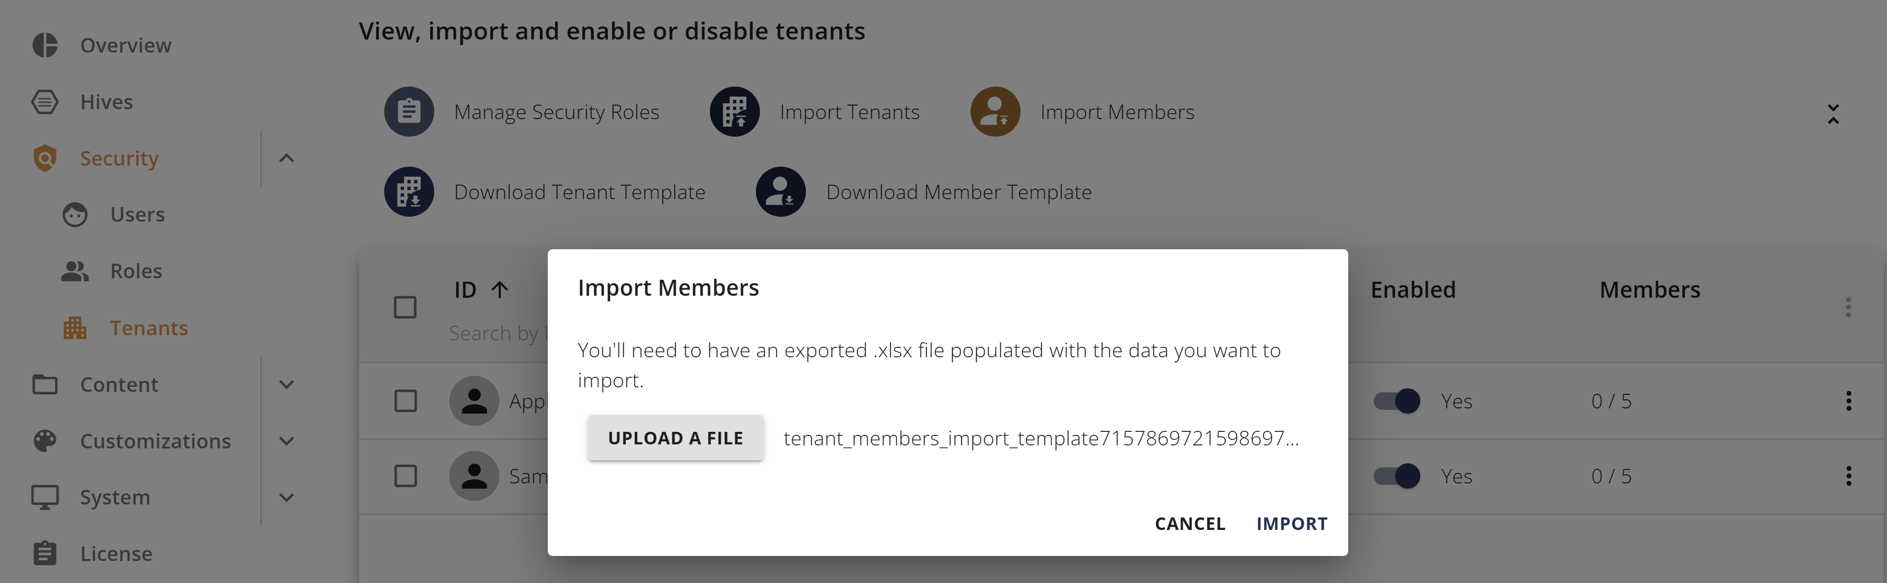The image size is (1887, 583).
Task: Click the Manage Security Roles icon
Action: 409,112
